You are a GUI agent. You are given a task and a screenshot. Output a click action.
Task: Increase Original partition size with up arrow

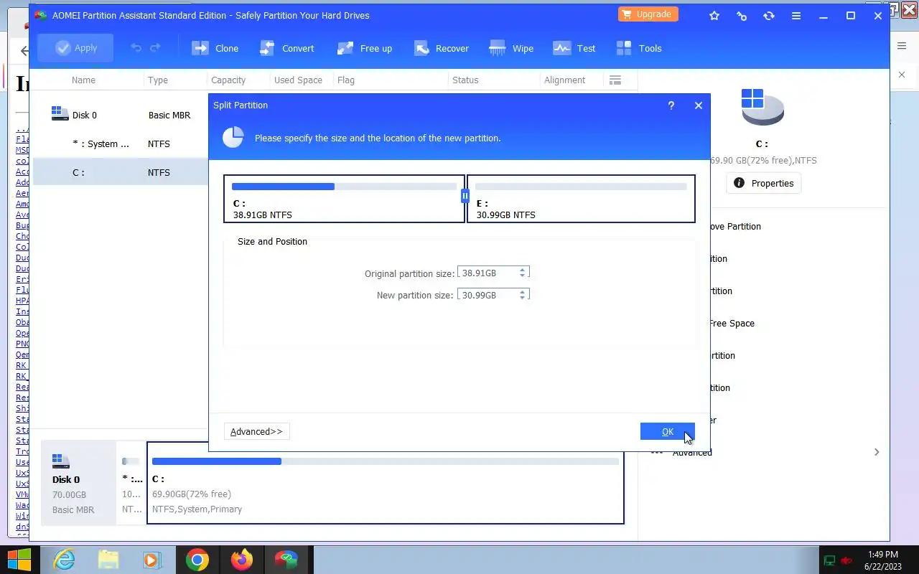tap(523, 270)
